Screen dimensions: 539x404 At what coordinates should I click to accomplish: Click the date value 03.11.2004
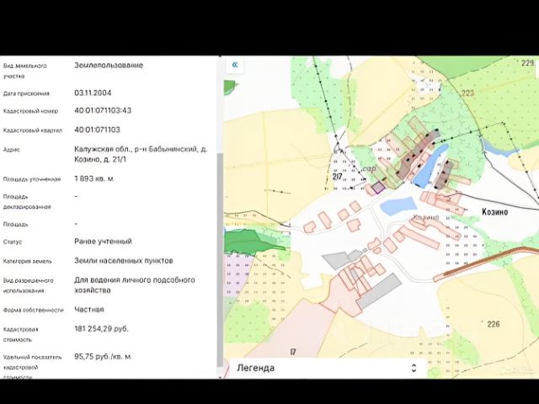(93, 93)
